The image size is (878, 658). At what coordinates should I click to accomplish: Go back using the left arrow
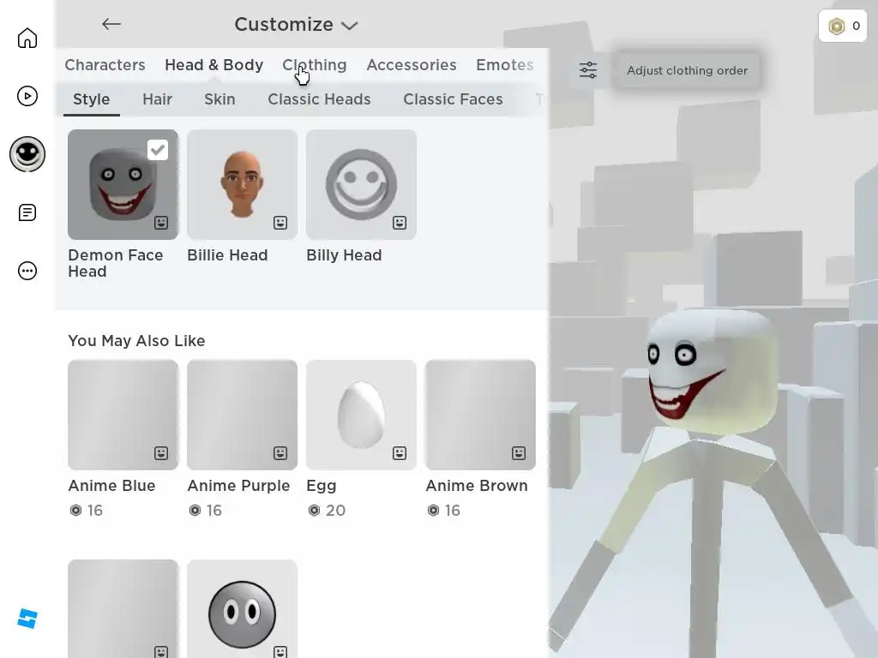coord(111,24)
